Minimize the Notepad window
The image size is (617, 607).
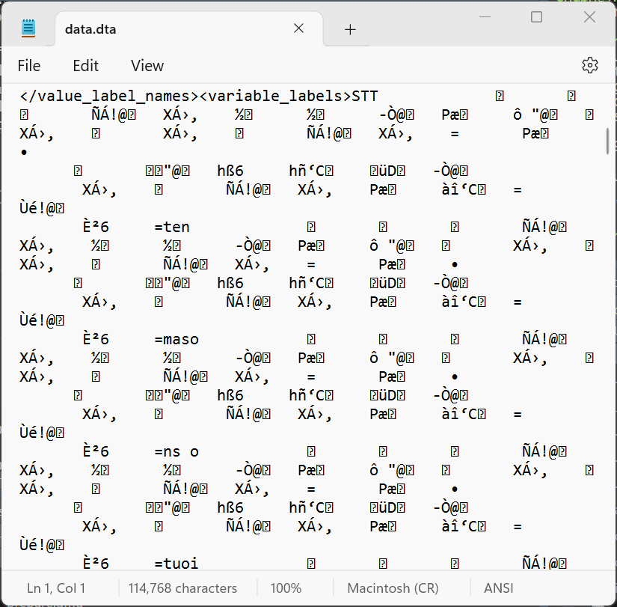click(x=484, y=17)
